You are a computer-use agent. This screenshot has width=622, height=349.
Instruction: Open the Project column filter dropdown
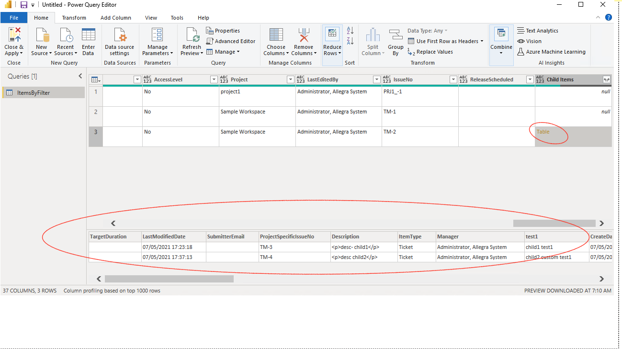(290, 79)
